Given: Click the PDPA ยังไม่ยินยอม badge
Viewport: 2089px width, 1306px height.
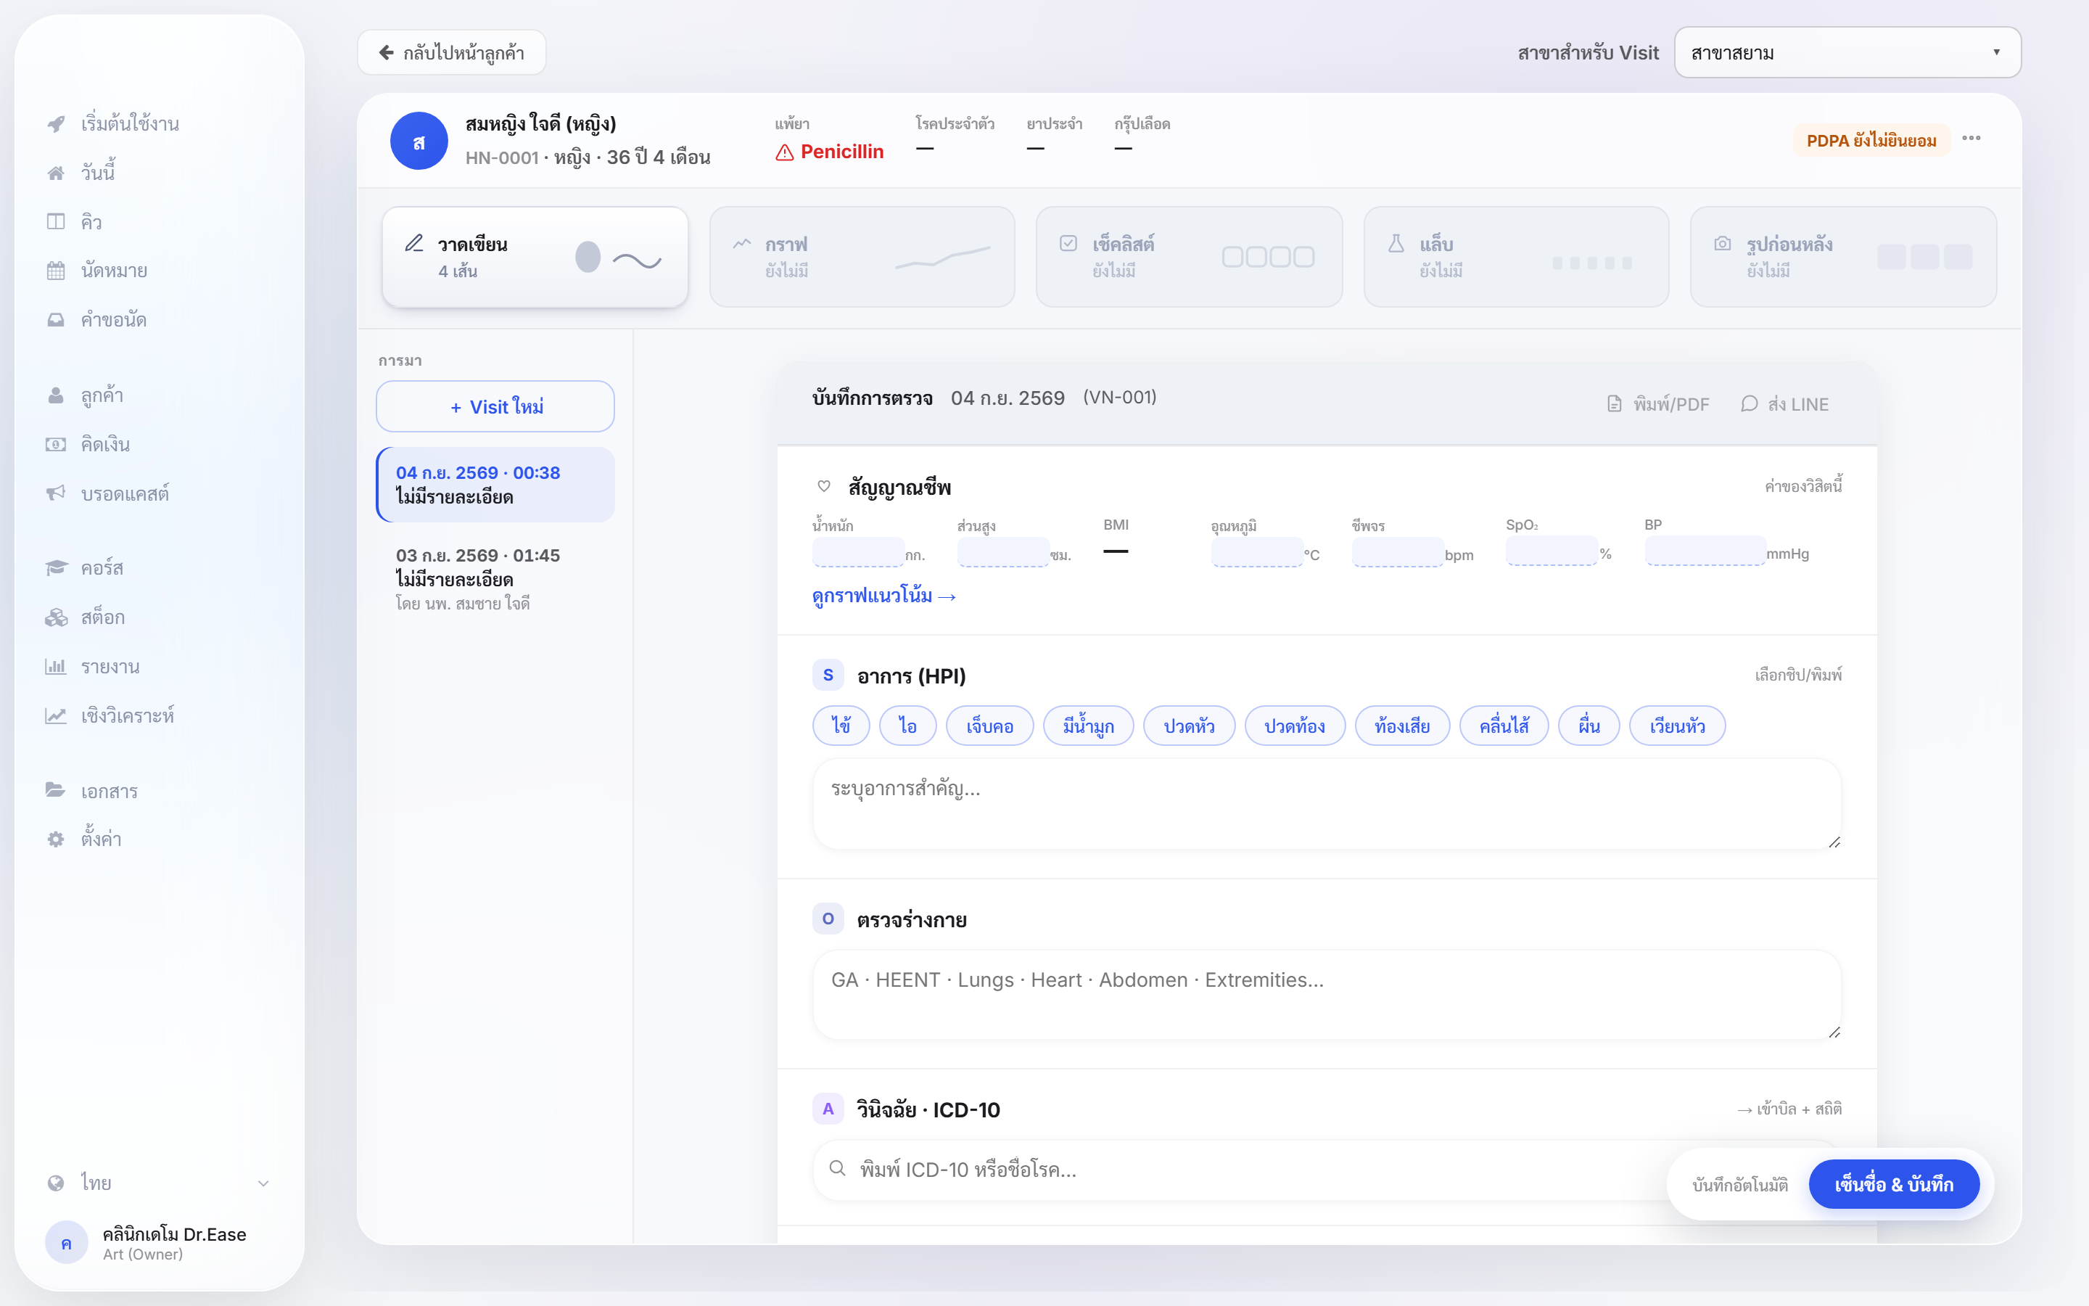Looking at the screenshot, I should pos(1871,141).
